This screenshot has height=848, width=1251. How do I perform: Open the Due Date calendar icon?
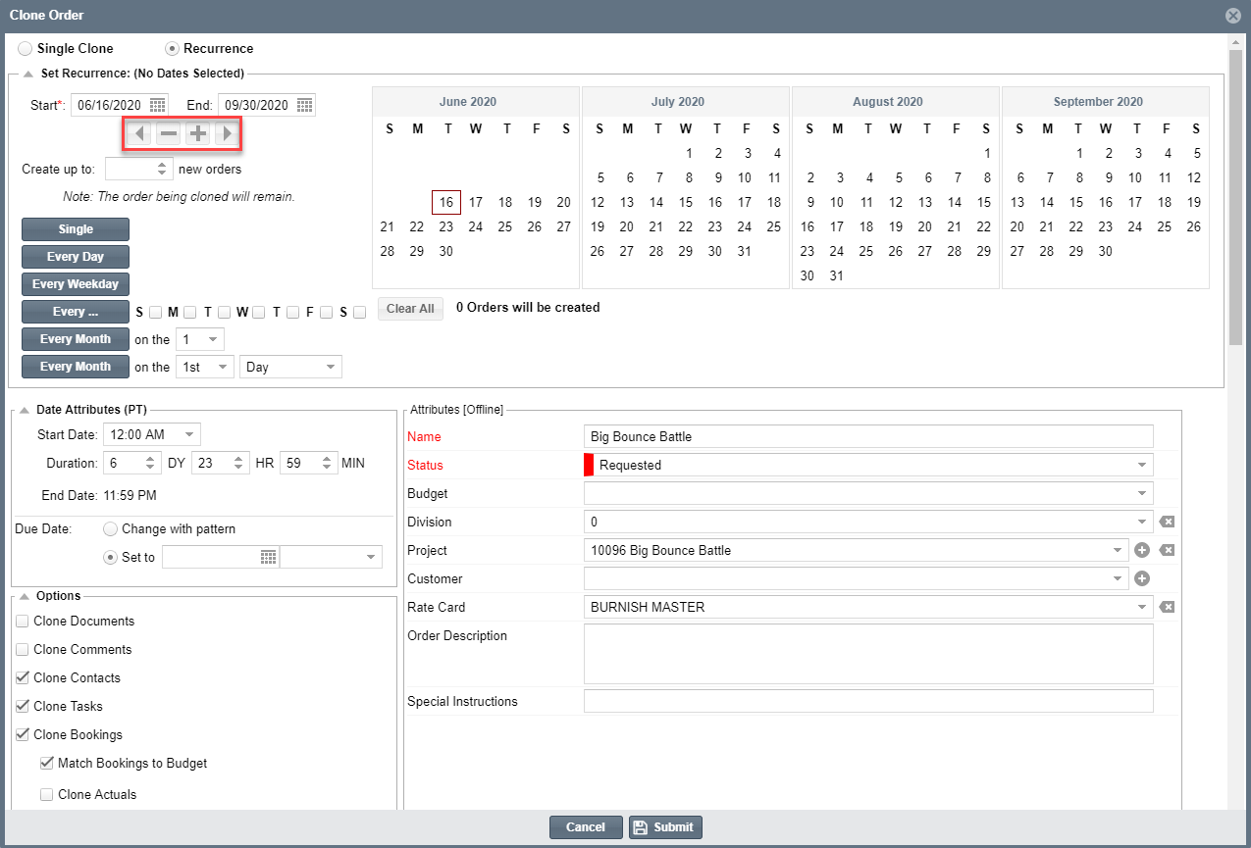[268, 557]
